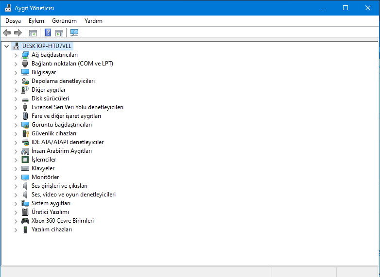Click the Depolama denetleyicileri icon
380x277 pixels.
[x=25, y=81]
